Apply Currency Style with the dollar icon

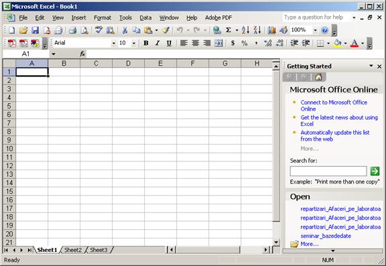pos(233,43)
